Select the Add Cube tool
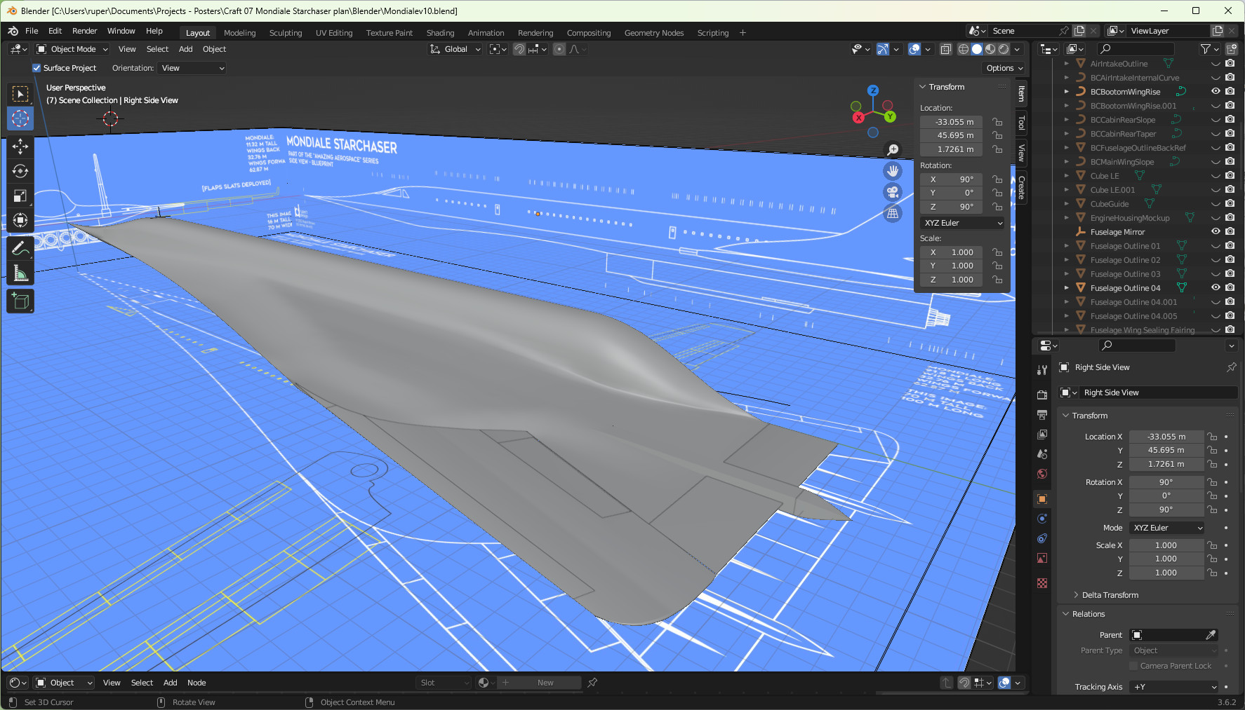Screen dimensions: 1245x710 (20, 301)
